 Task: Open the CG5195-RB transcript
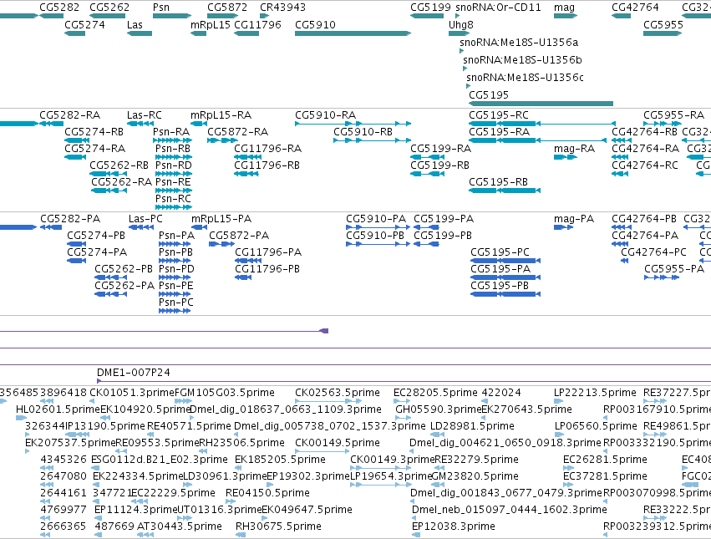pos(505,191)
